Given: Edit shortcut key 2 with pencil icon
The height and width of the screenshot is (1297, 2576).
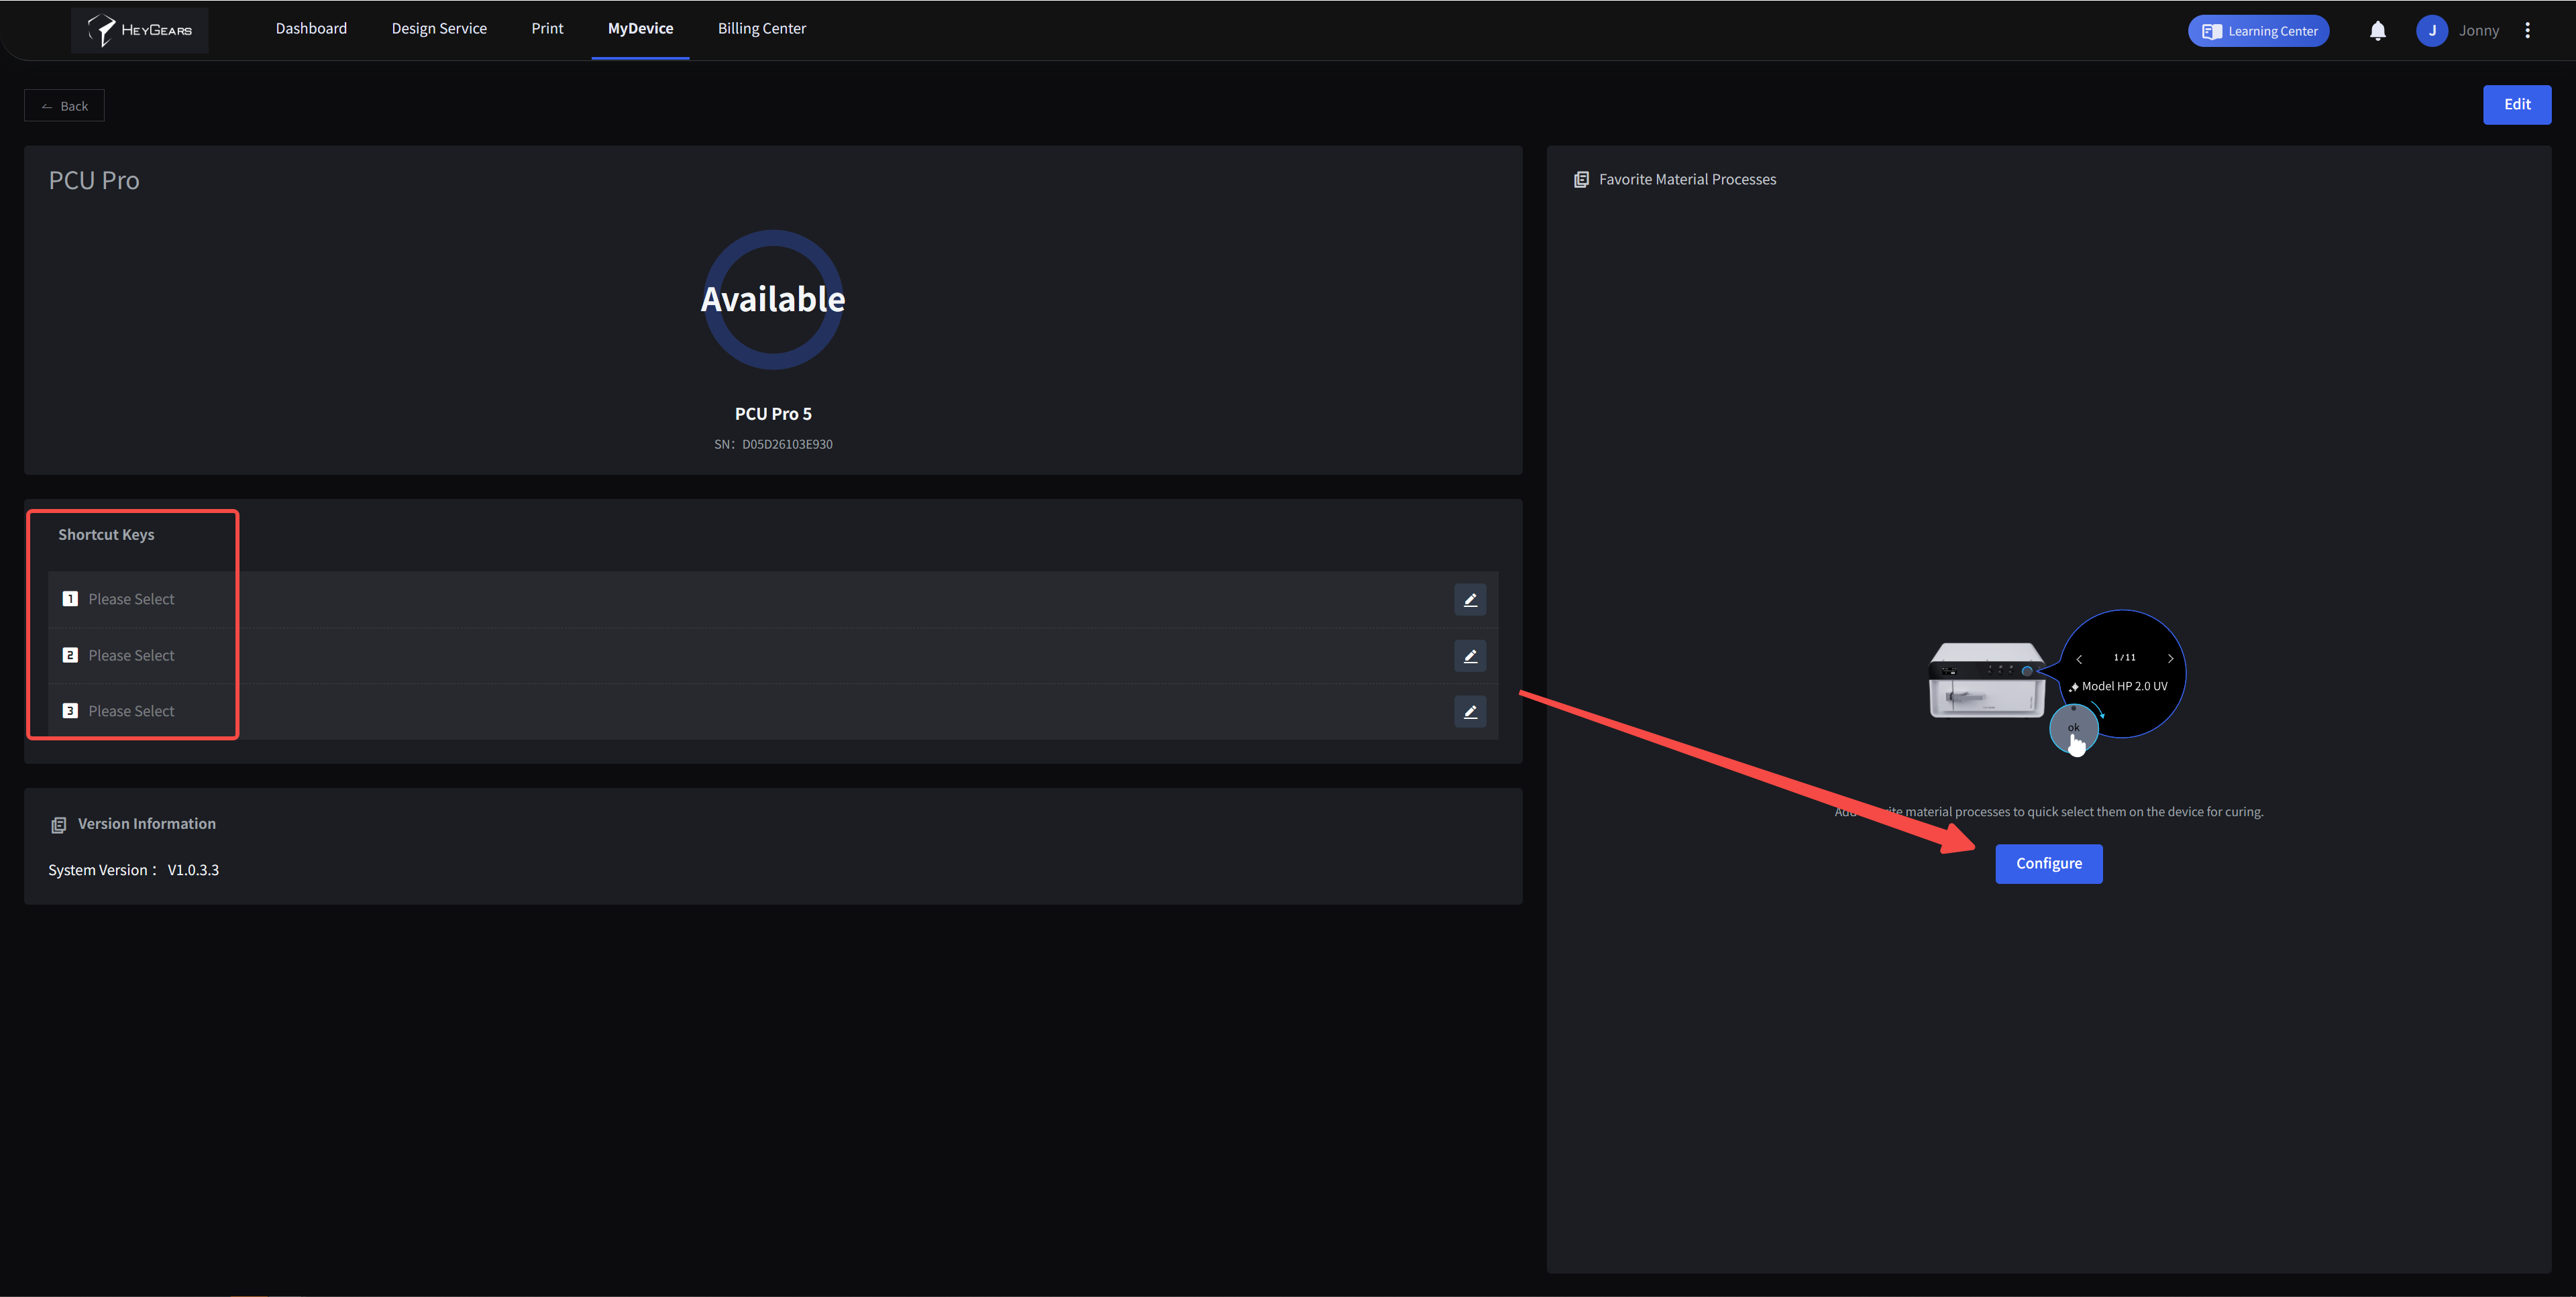Looking at the screenshot, I should [1470, 656].
